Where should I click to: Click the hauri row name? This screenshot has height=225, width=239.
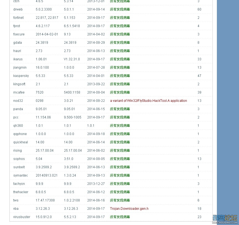click(x=17, y=51)
